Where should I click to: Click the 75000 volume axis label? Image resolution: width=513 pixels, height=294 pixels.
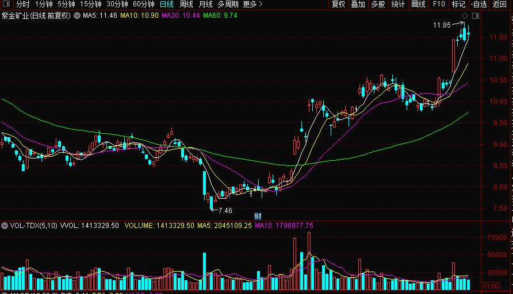(x=497, y=238)
